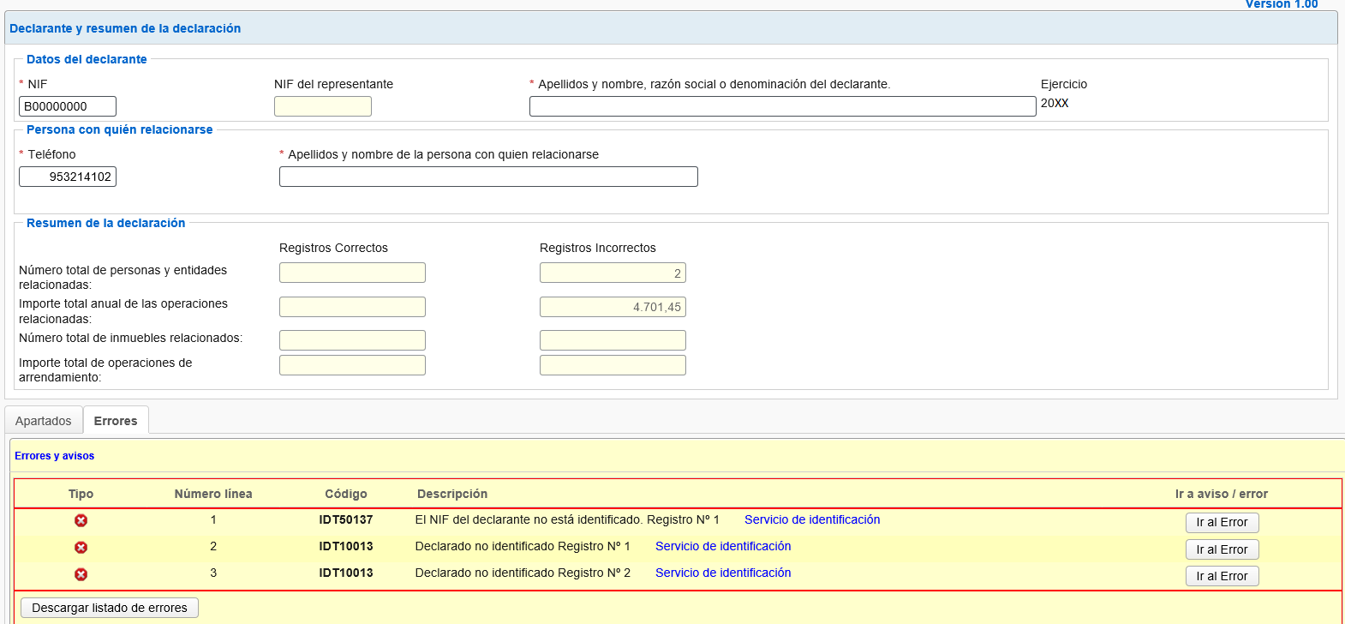Open Servicio de identificación link for Registro Nº 2 declarado
Image resolution: width=1345 pixels, height=624 pixels.
(x=723, y=573)
